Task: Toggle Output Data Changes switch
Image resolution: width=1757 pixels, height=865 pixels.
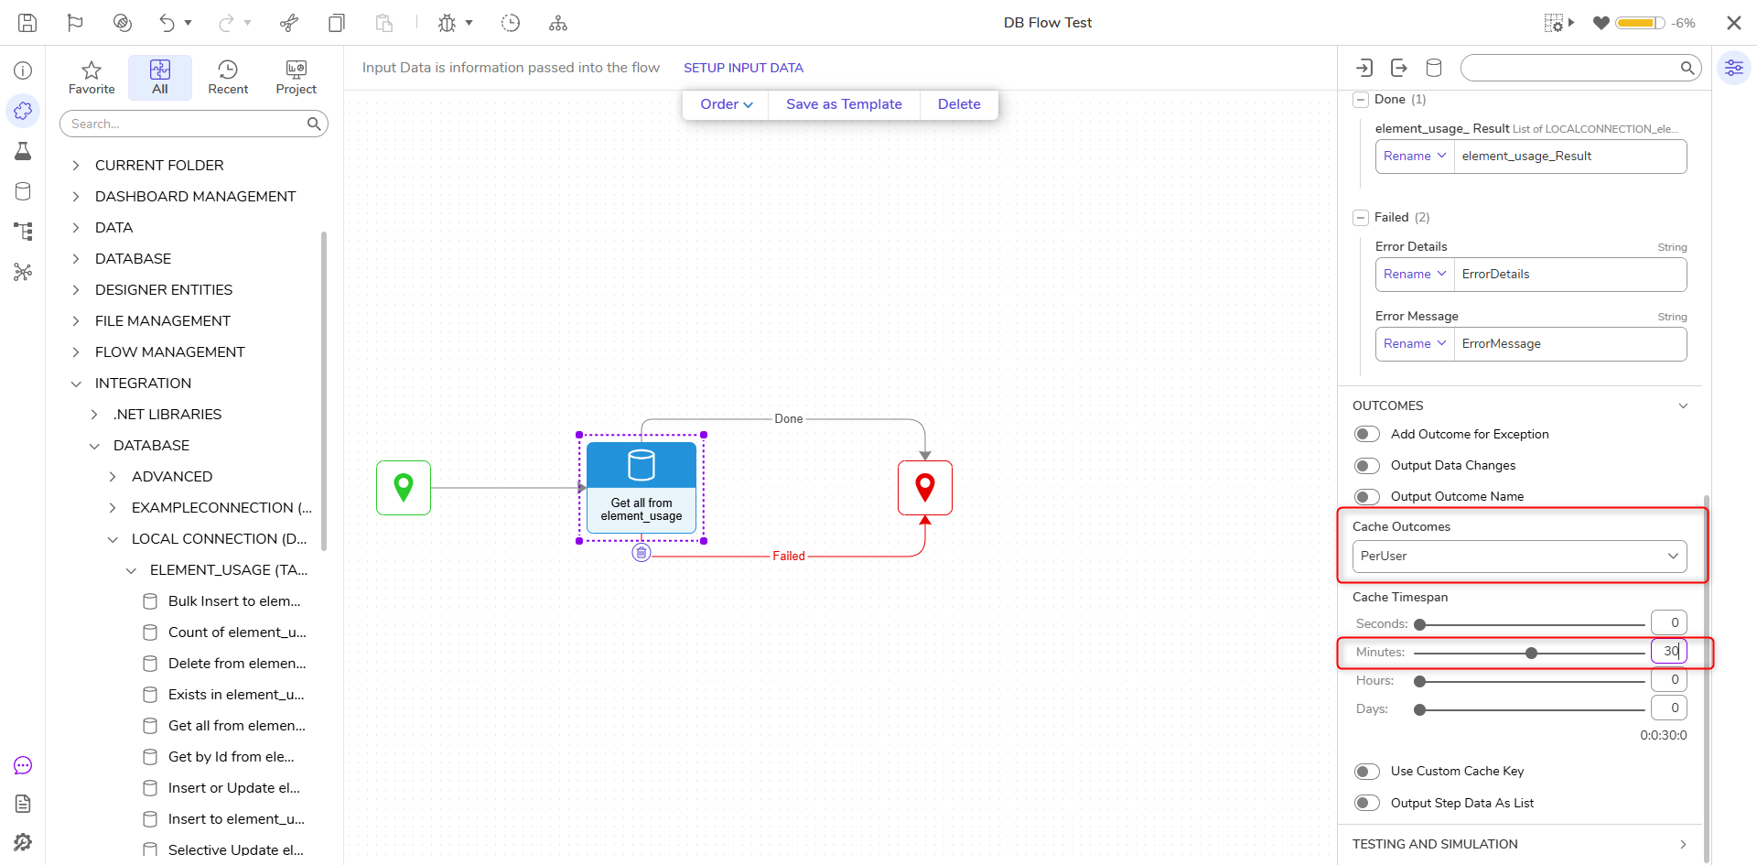Action: (1367, 466)
